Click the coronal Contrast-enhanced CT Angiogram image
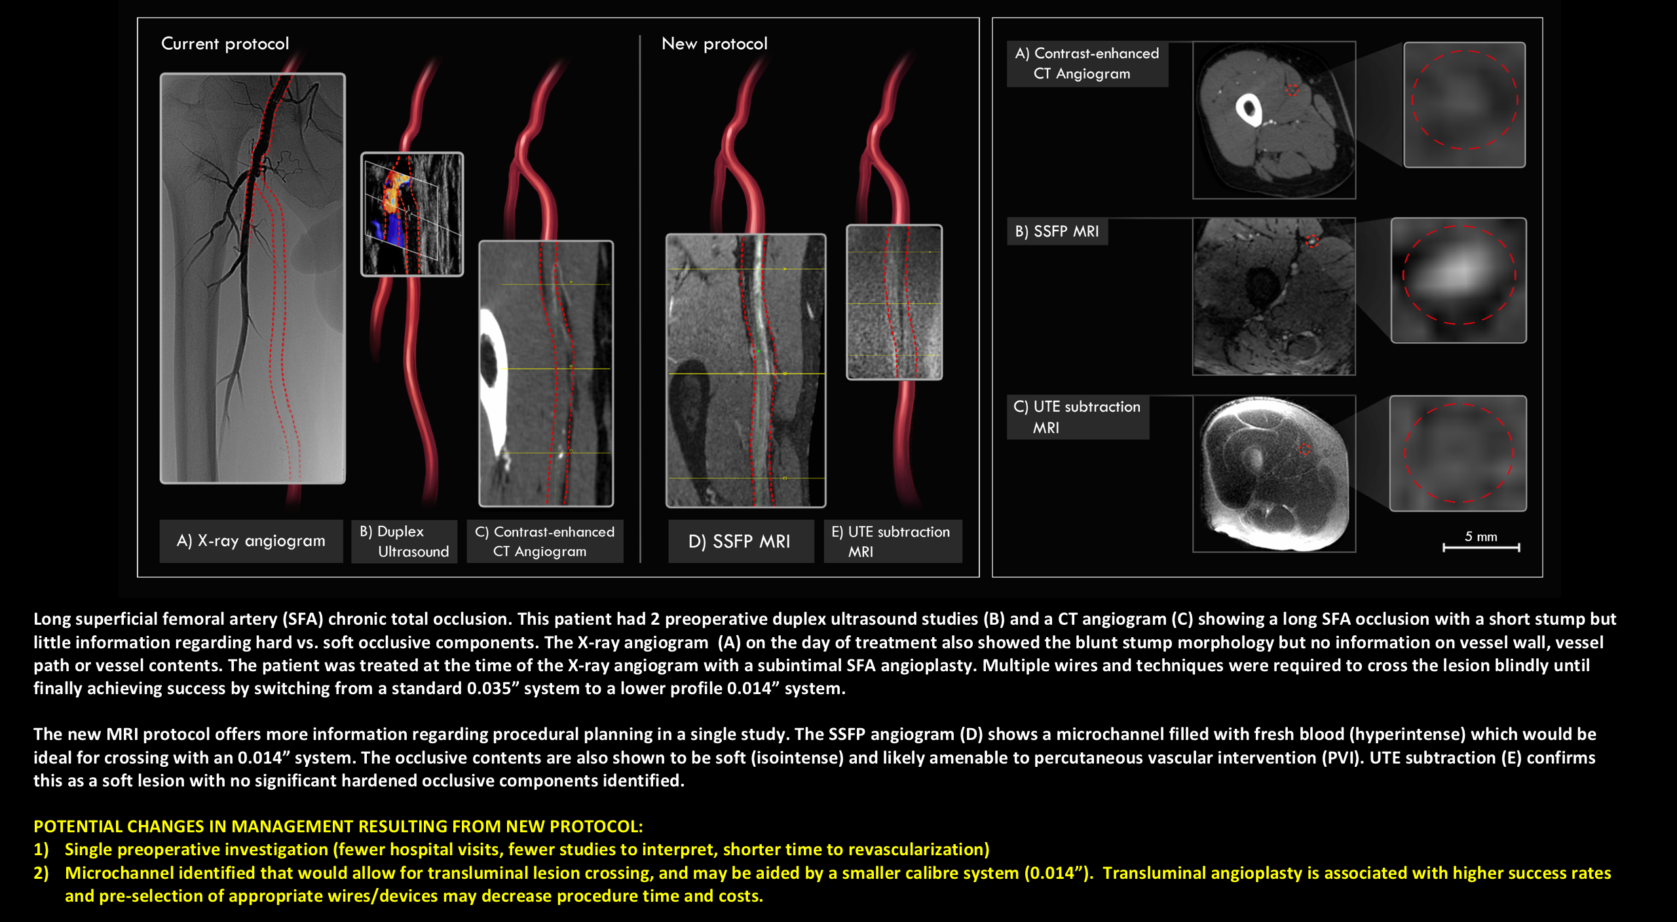 [x=546, y=373]
